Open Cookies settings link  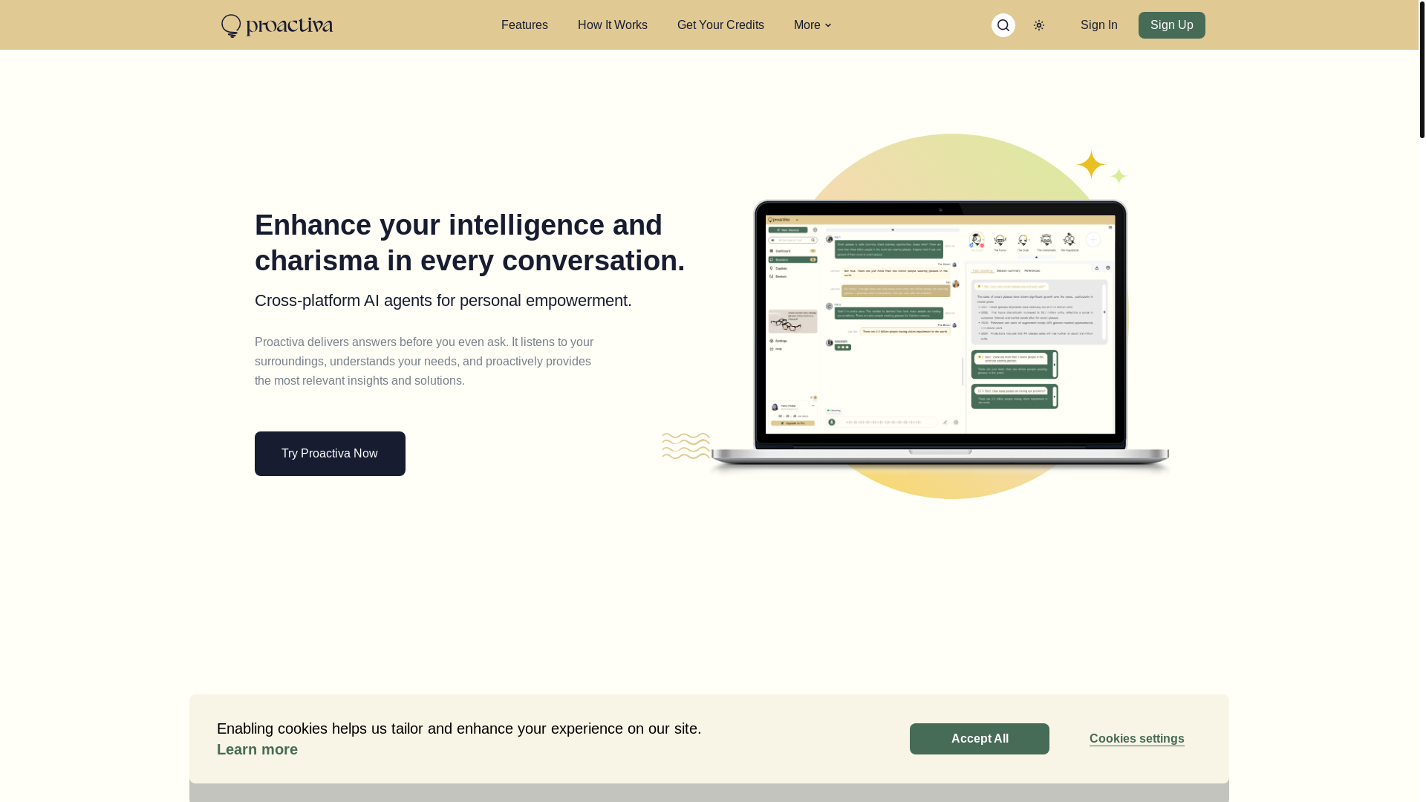pos(1137,739)
